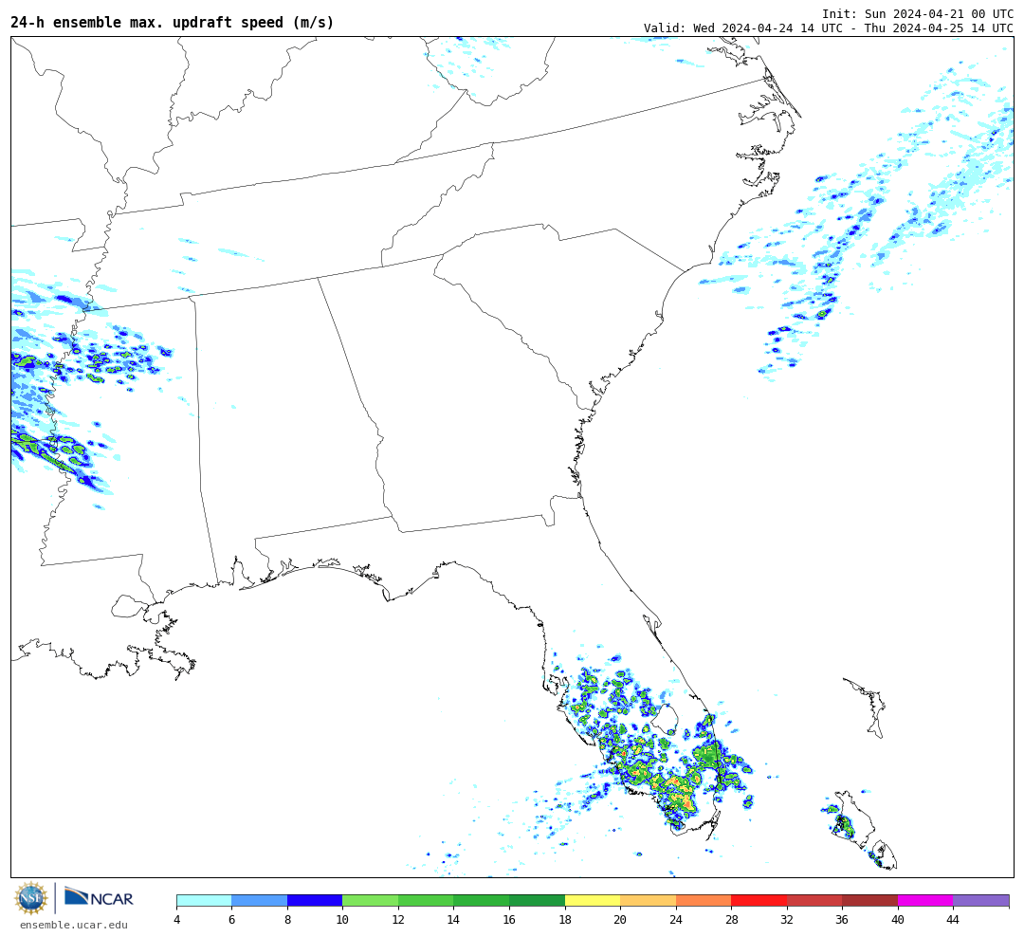Click the magenta 40–44 m/s swatch
Image resolution: width=1024 pixels, height=937 pixels.
coord(925,900)
